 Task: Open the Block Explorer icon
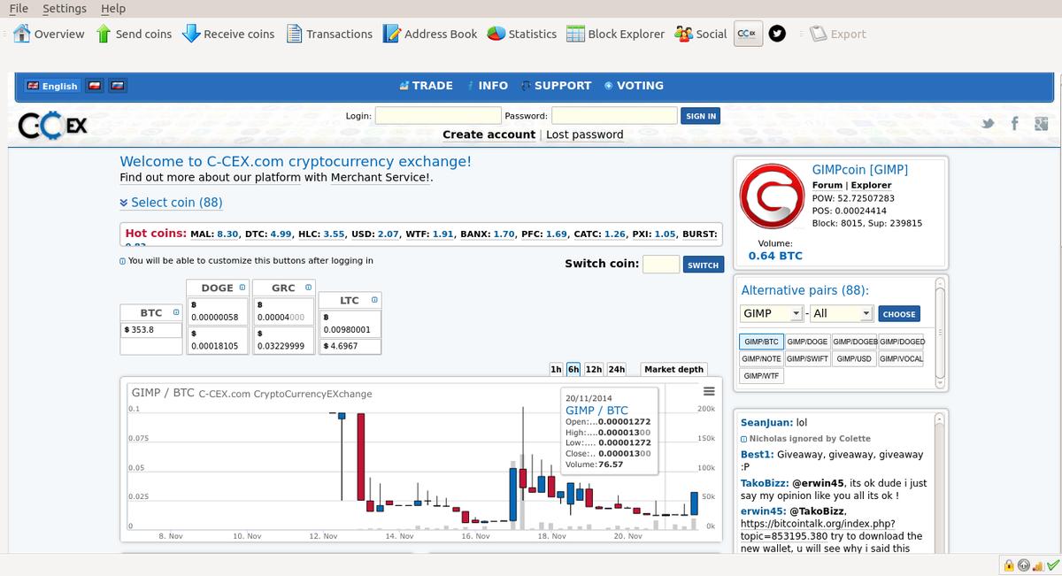coord(575,34)
